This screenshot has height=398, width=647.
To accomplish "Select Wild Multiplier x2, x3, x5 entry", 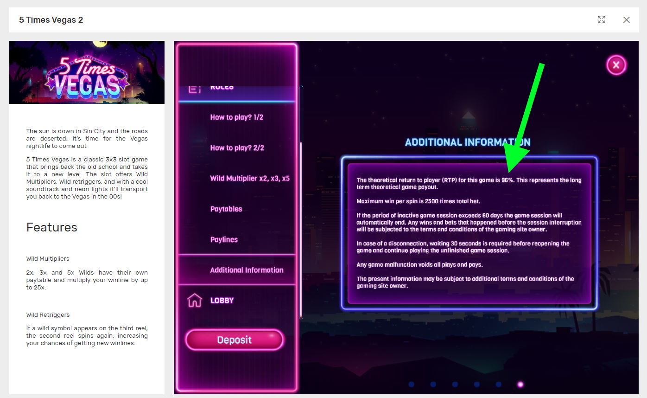I will click(x=249, y=179).
